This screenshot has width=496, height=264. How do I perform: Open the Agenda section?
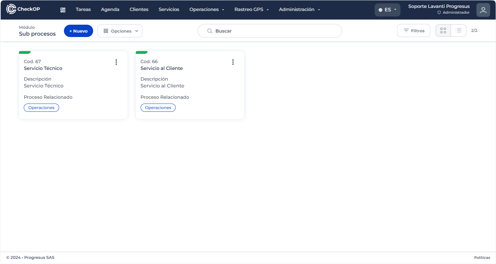pyautogui.click(x=110, y=10)
